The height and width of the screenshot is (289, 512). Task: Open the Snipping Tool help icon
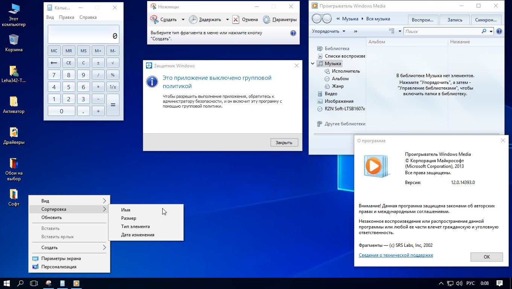point(293,33)
